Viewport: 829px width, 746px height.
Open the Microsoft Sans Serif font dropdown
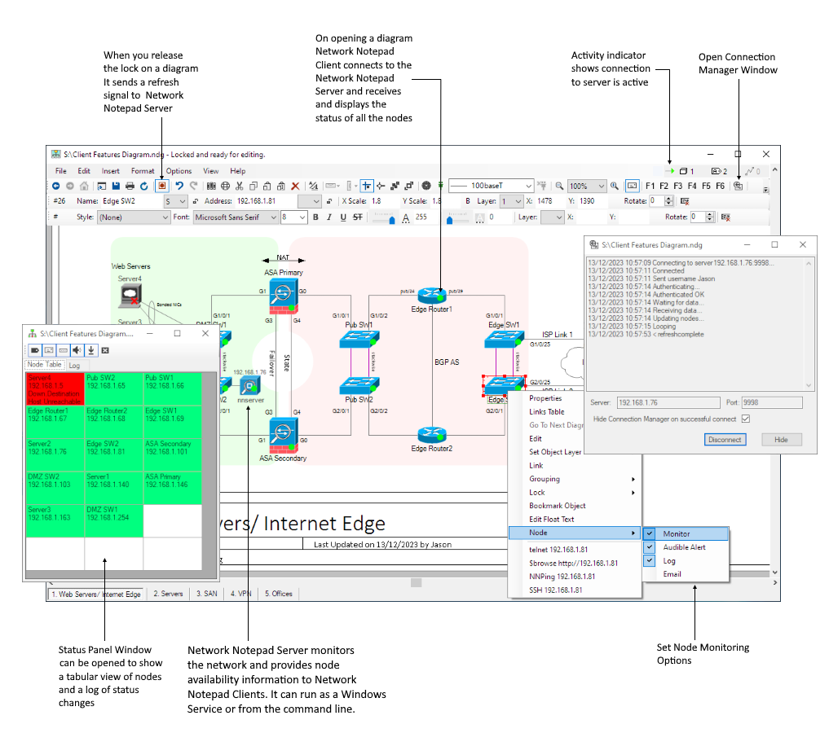pos(236,217)
